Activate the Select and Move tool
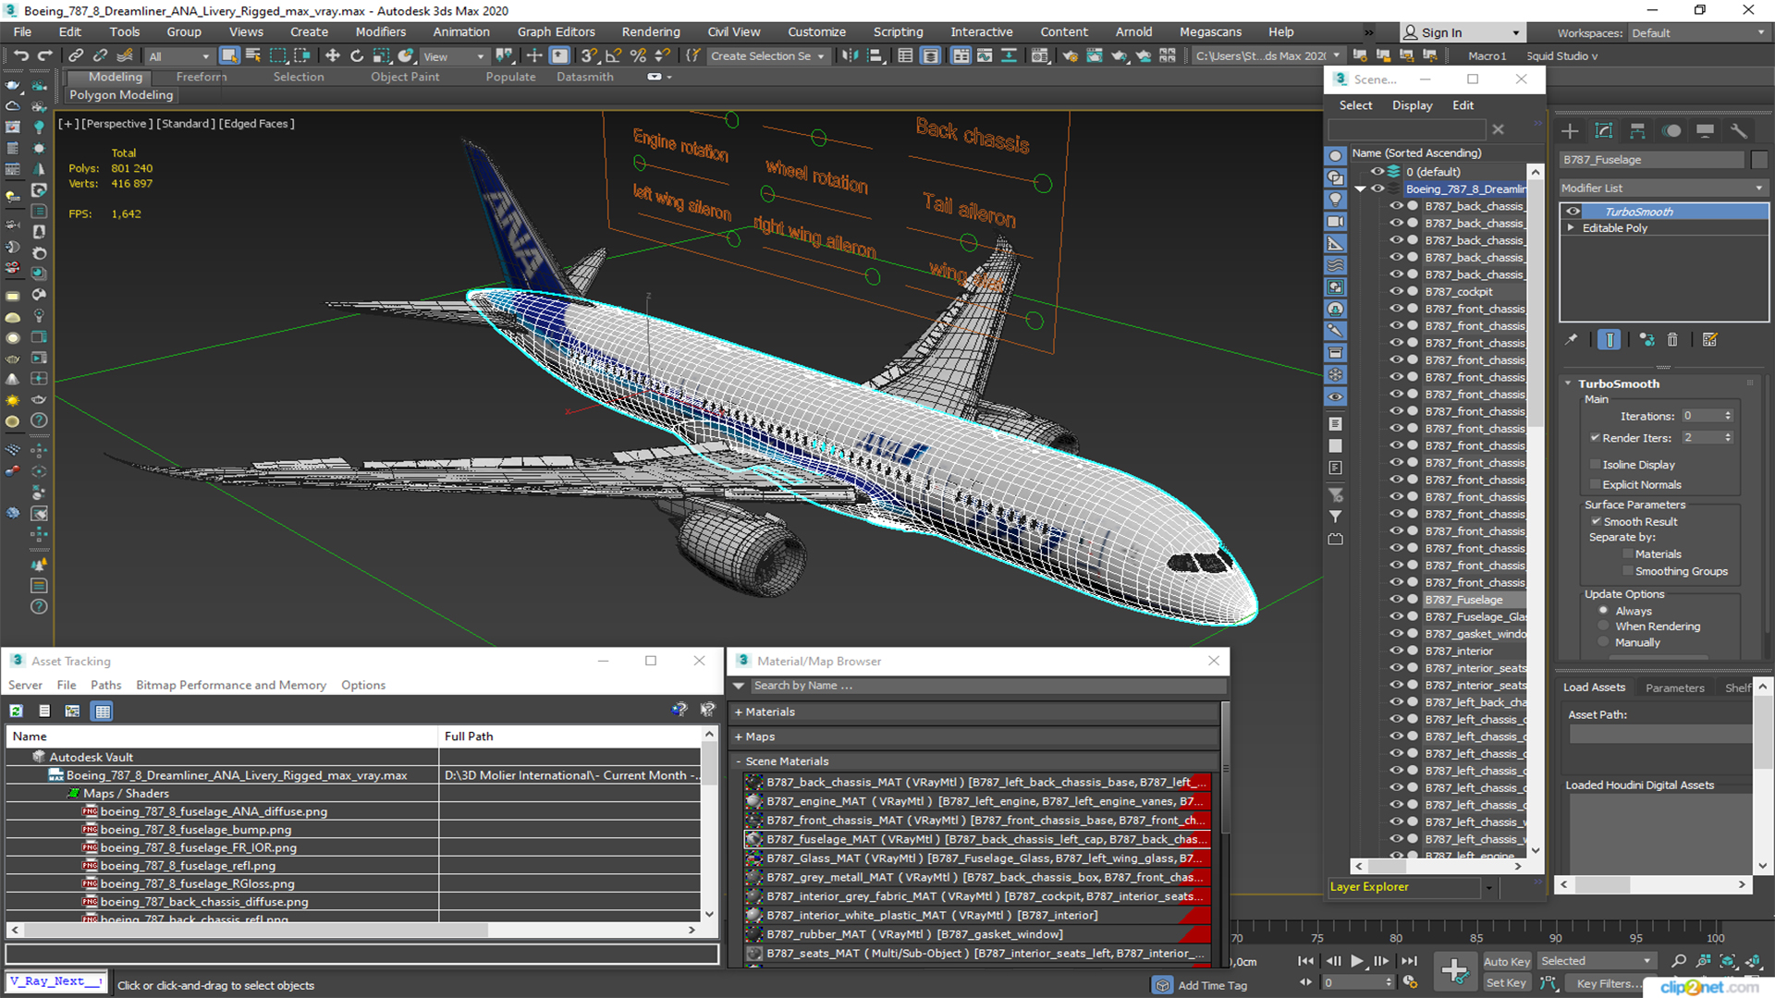This screenshot has height=998, width=1775. (333, 56)
